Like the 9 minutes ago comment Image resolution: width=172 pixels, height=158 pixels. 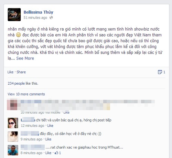(48, 139)
